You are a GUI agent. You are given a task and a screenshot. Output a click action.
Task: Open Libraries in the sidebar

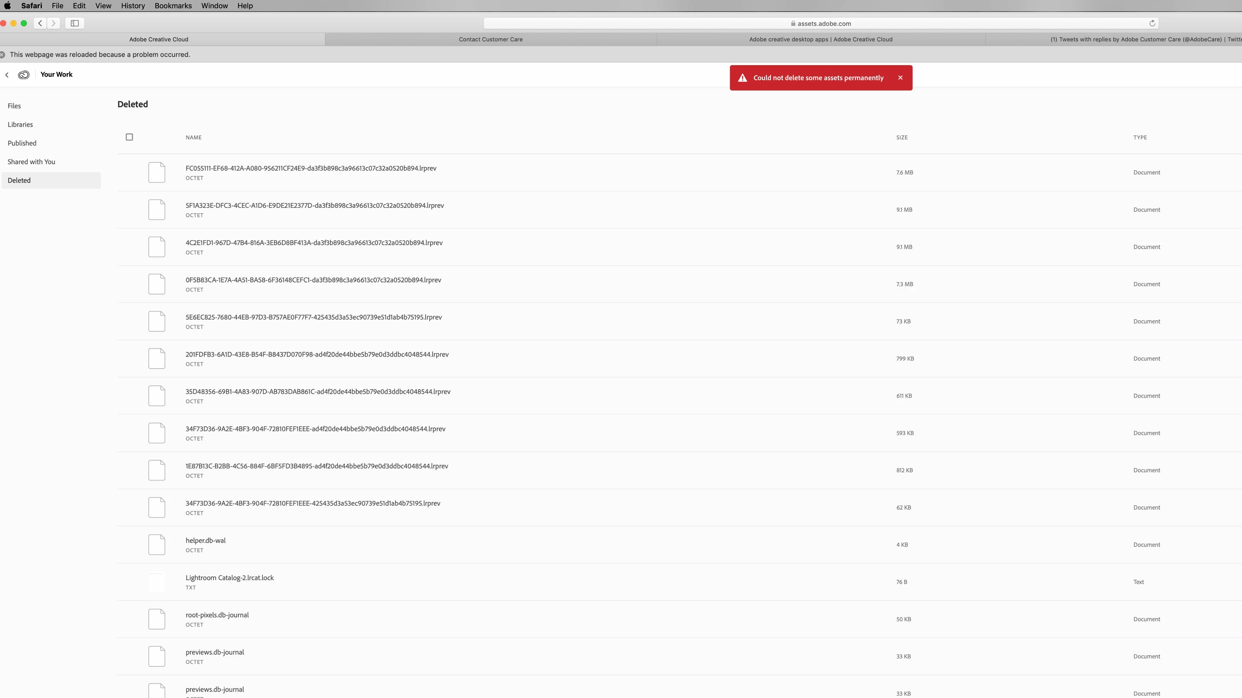(x=20, y=124)
